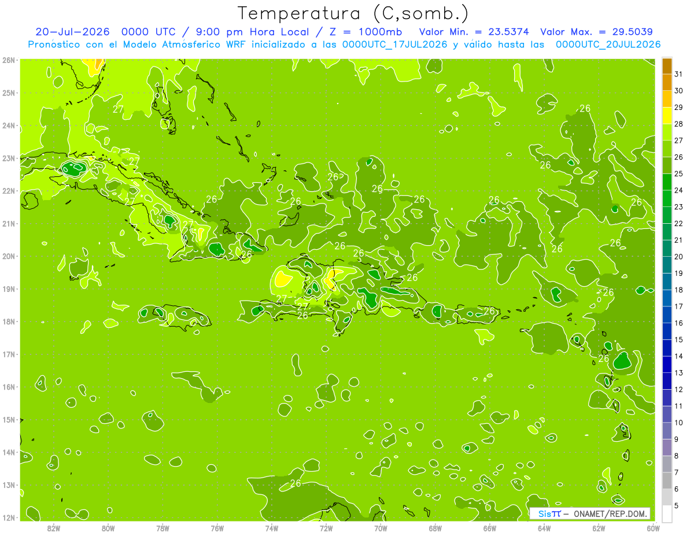Click the "64W" longitude label
The image size is (694, 536).
pos(544,528)
